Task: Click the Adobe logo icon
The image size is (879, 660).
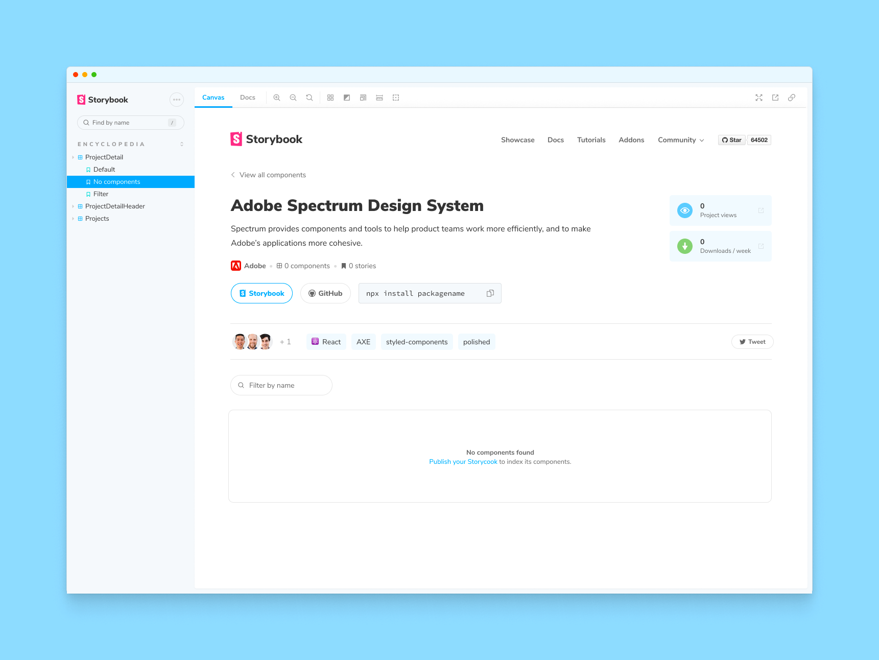Action: pyautogui.click(x=236, y=266)
